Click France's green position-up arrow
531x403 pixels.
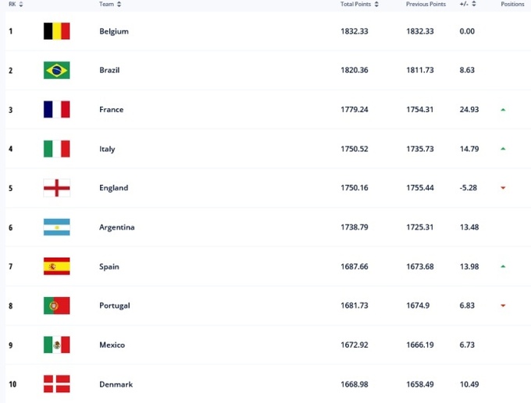[503, 110]
